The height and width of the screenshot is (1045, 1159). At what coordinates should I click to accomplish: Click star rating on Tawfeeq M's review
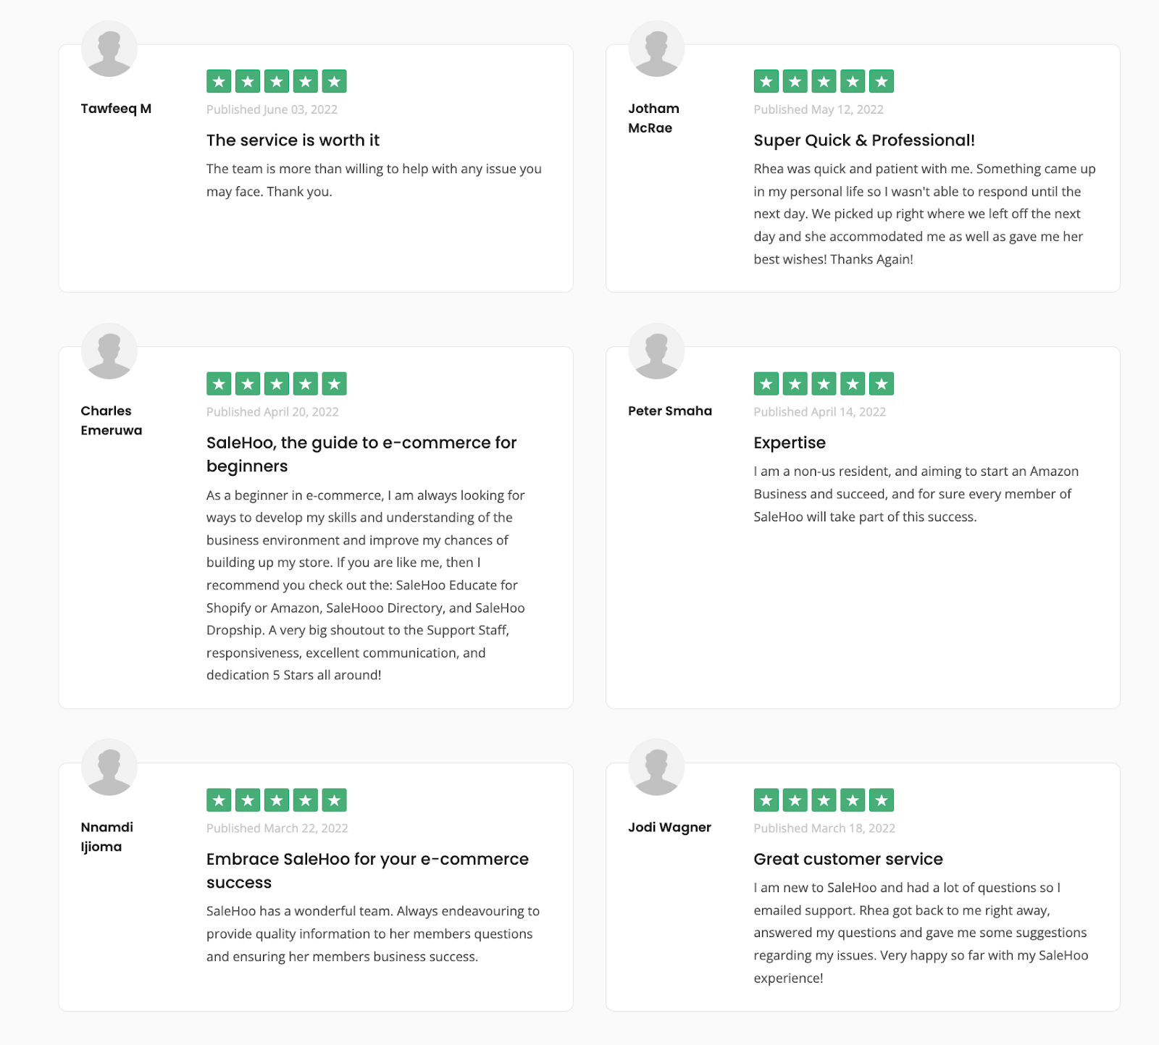(276, 81)
